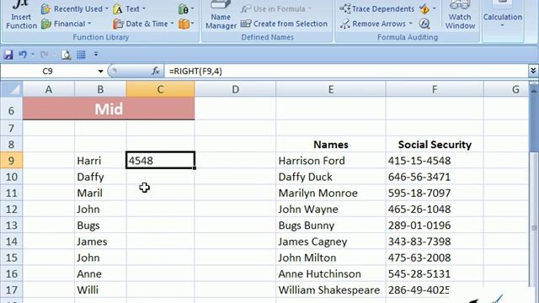The height and width of the screenshot is (303, 539).
Task: Click Create from Selection
Action: (284, 24)
